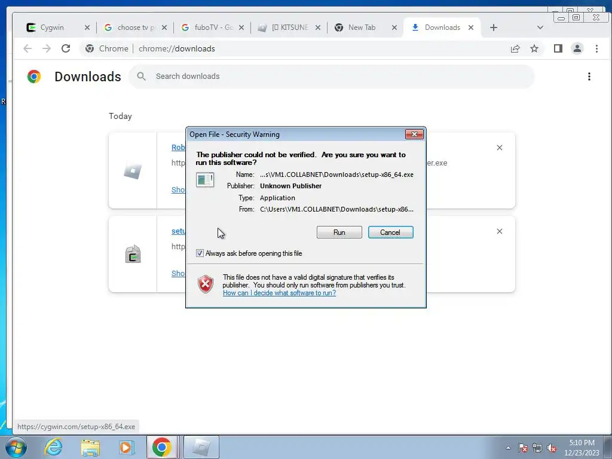The image size is (612, 459).
Task: Select the Downloads tab
Action: coord(442,27)
